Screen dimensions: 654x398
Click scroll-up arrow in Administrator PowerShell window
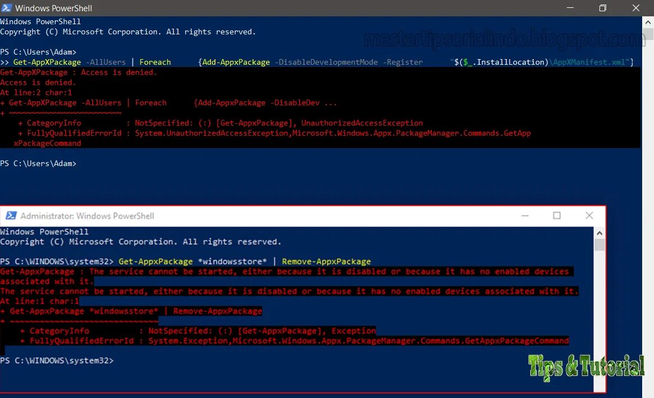tap(599, 233)
